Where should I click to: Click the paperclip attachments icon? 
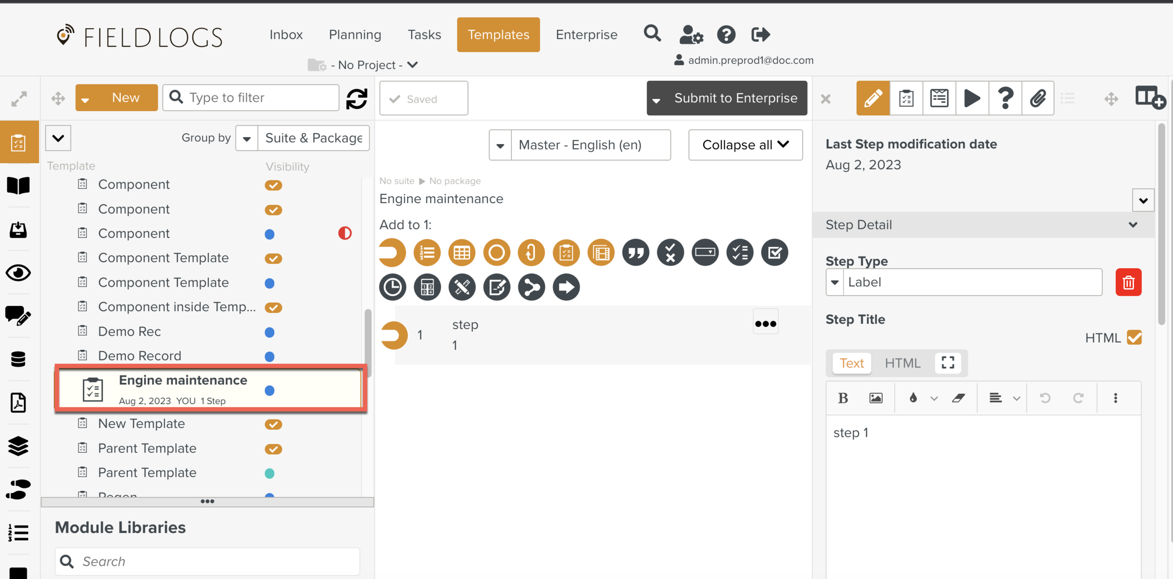[x=1038, y=98]
